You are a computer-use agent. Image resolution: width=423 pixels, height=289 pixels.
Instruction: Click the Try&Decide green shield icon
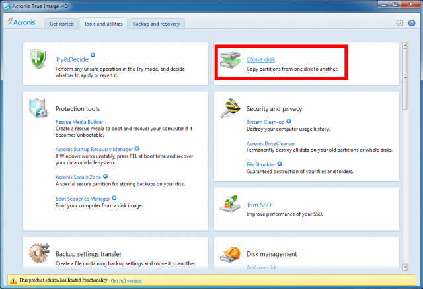pyautogui.click(x=38, y=59)
